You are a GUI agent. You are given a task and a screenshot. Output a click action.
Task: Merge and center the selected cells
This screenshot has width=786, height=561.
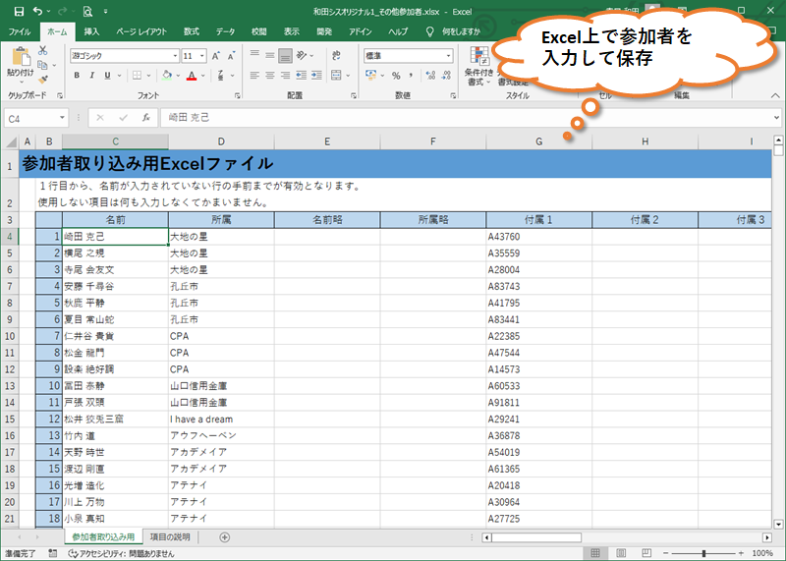pyautogui.click(x=336, y=76)
